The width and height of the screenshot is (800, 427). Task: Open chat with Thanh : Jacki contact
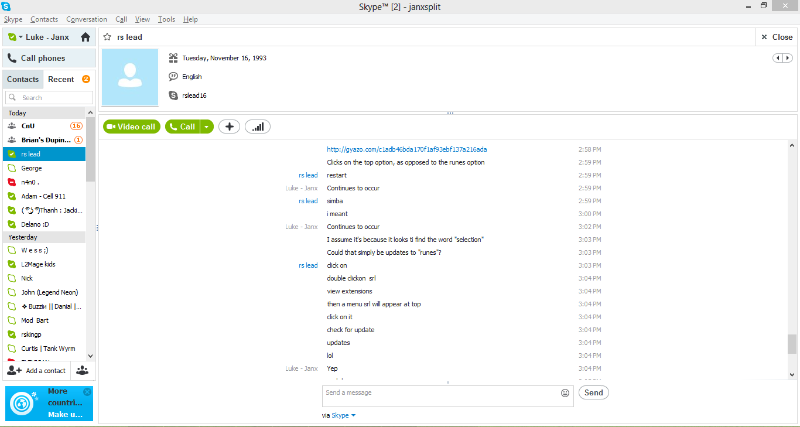click(x=44, y=210)
